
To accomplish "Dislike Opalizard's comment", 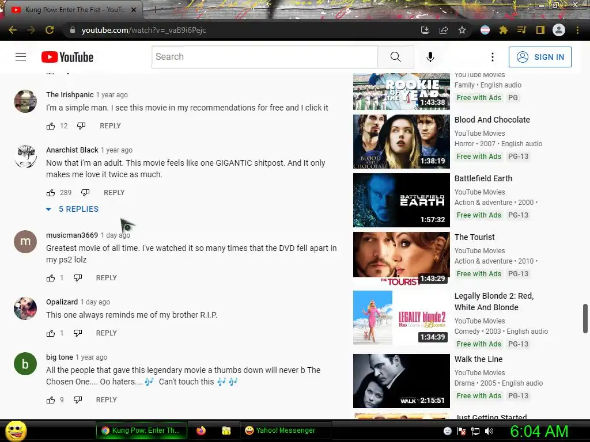I will 78,333.
